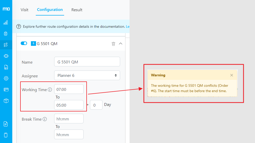Open the package box icon in sidebar

click(x=6, y=101)
